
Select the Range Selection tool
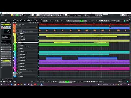click(x=40, y=15)
